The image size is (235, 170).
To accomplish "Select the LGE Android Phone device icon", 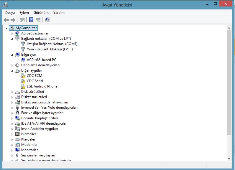I will (23, 86).
